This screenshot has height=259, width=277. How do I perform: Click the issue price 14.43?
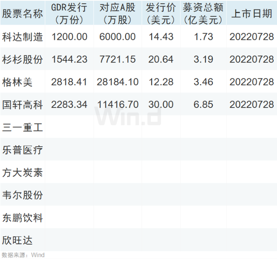[x=161, y=37]
